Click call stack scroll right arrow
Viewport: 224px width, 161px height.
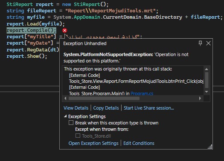point(200,98)
